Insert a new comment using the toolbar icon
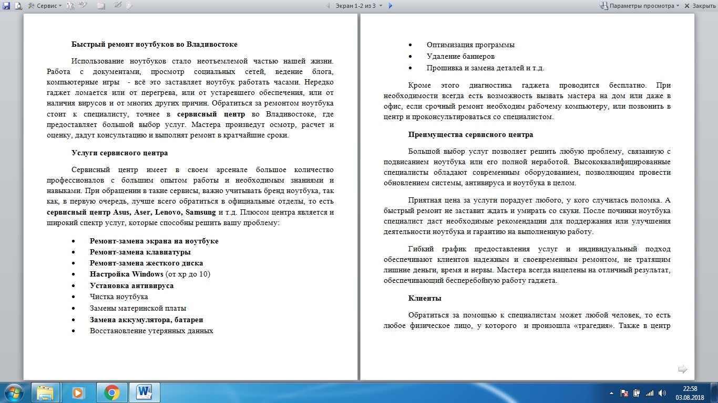718x403 pixels. click(101, 6)
